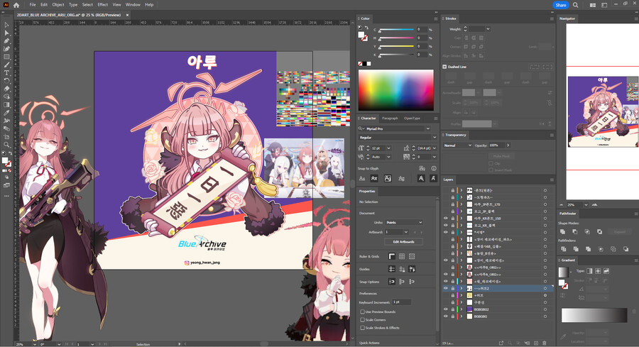639x347 pixels.
Task: Select the Selection tool arrow
Action: [x=6, y=25]
